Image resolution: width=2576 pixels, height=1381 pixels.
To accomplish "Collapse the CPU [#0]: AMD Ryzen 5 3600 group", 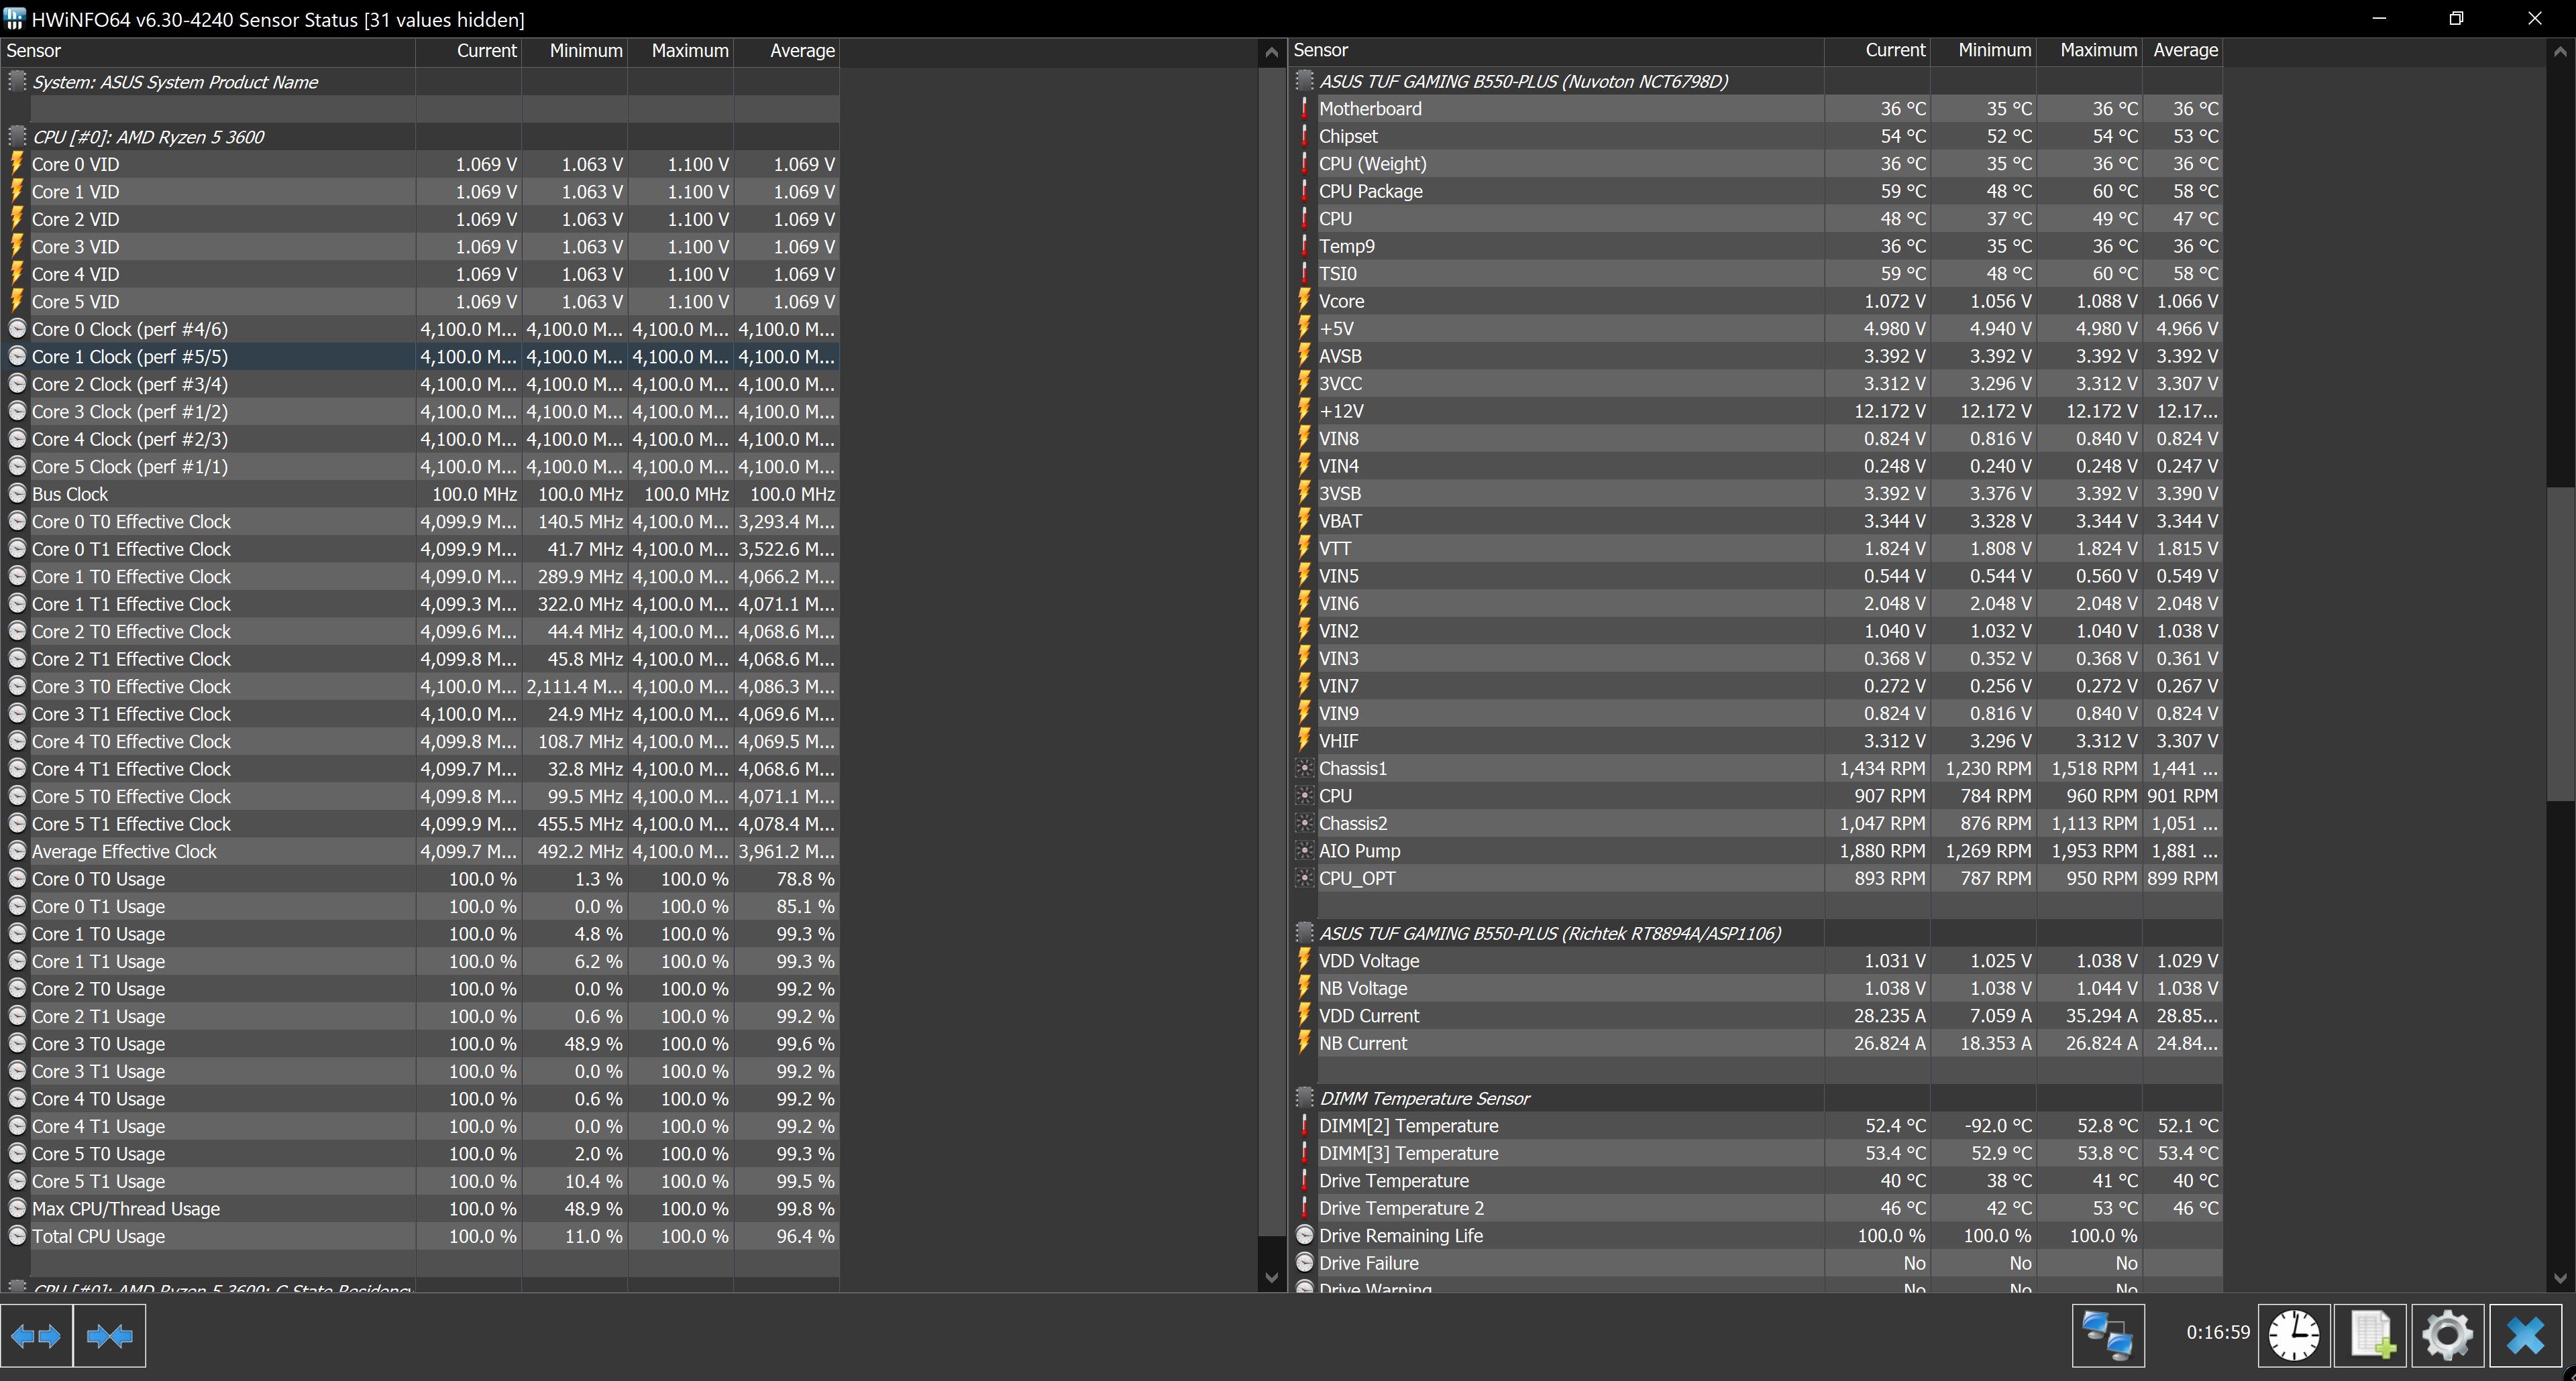I will pos(17,137).
